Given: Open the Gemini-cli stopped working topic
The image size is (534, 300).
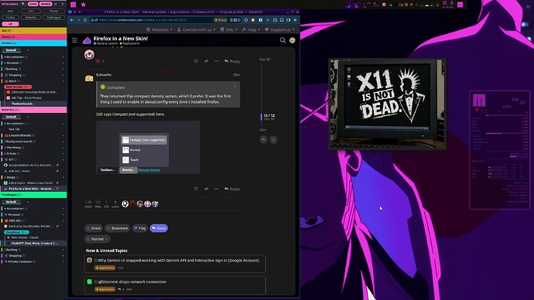Looking at the screenshot, I should click(x=179, y=261).
